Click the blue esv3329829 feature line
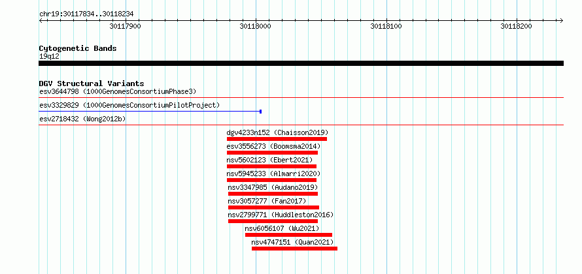The image size is (582, 274). (149, 112)
